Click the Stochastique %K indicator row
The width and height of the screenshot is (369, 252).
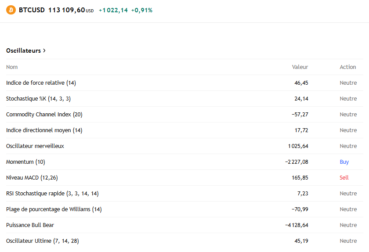click(38, 99)
